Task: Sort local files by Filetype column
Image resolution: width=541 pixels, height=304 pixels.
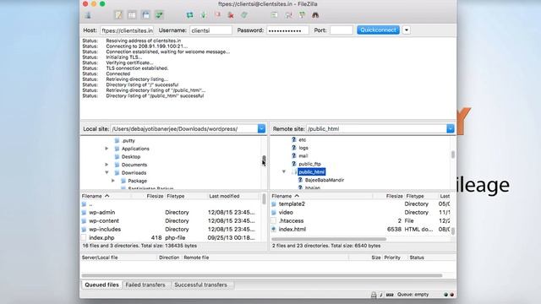Action: [x=186, y=196]
